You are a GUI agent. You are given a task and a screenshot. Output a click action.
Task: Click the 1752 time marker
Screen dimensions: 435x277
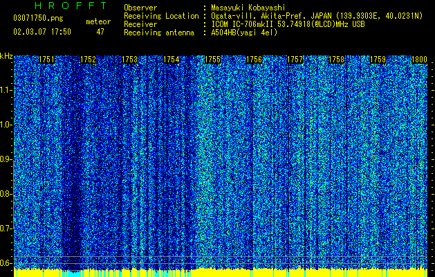pyautogui.click(x=88, y=60)
